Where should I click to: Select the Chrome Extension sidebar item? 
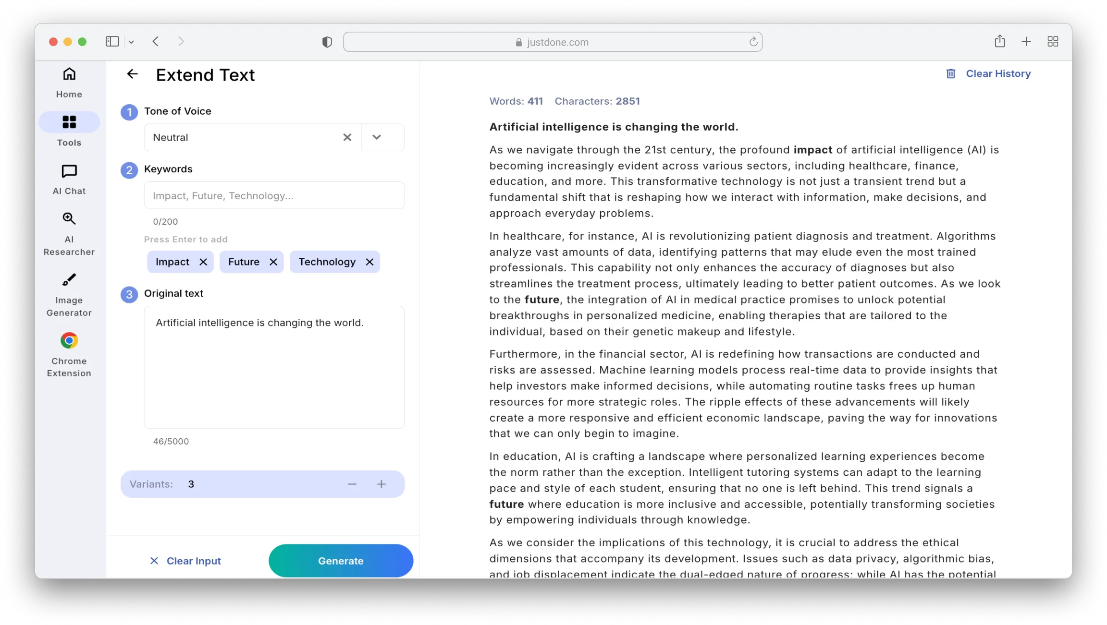coord(69,353)
